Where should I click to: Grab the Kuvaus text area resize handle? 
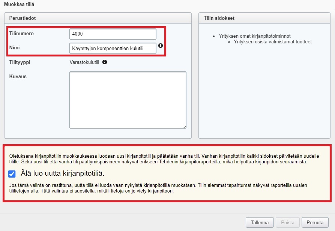184,126
